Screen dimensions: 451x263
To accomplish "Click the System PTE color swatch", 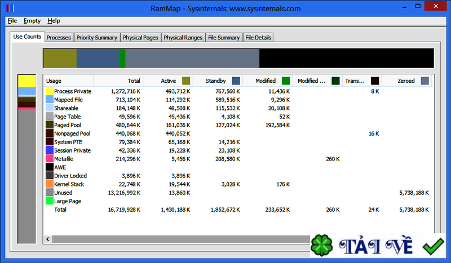I will click(x=50, y=142).
